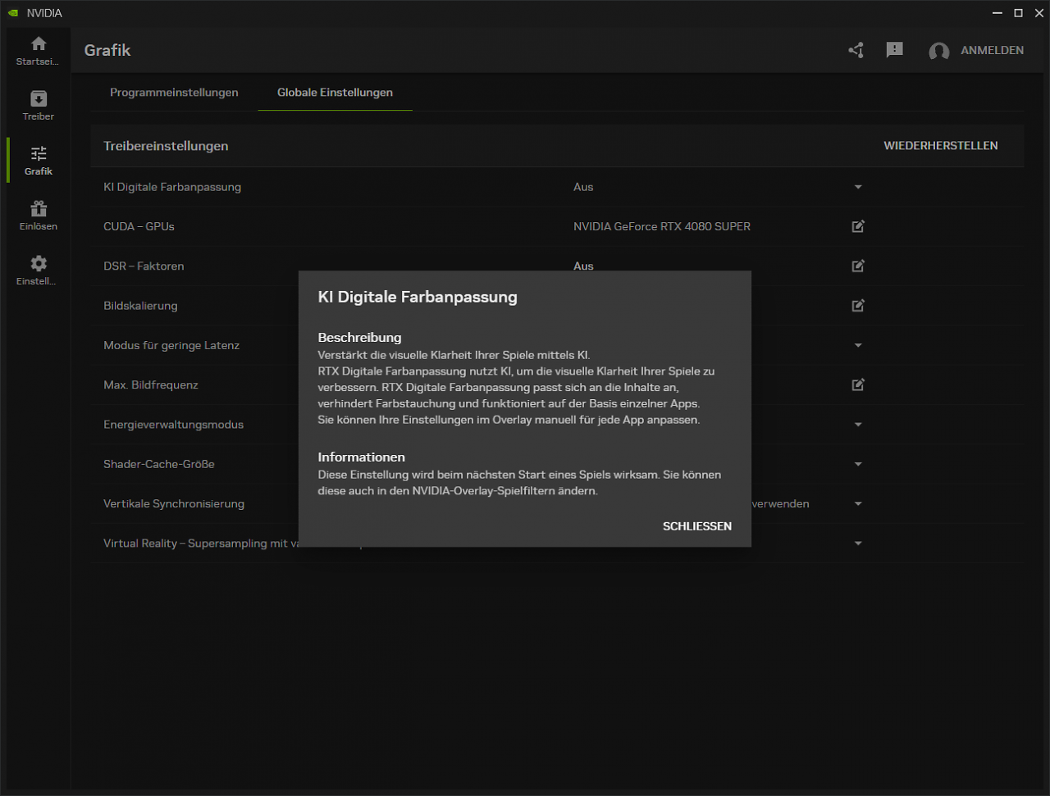The height and width of the screenshot is (796, 1050).
Task: Click ANMELDEN to sign in
Action: (992, 50)
